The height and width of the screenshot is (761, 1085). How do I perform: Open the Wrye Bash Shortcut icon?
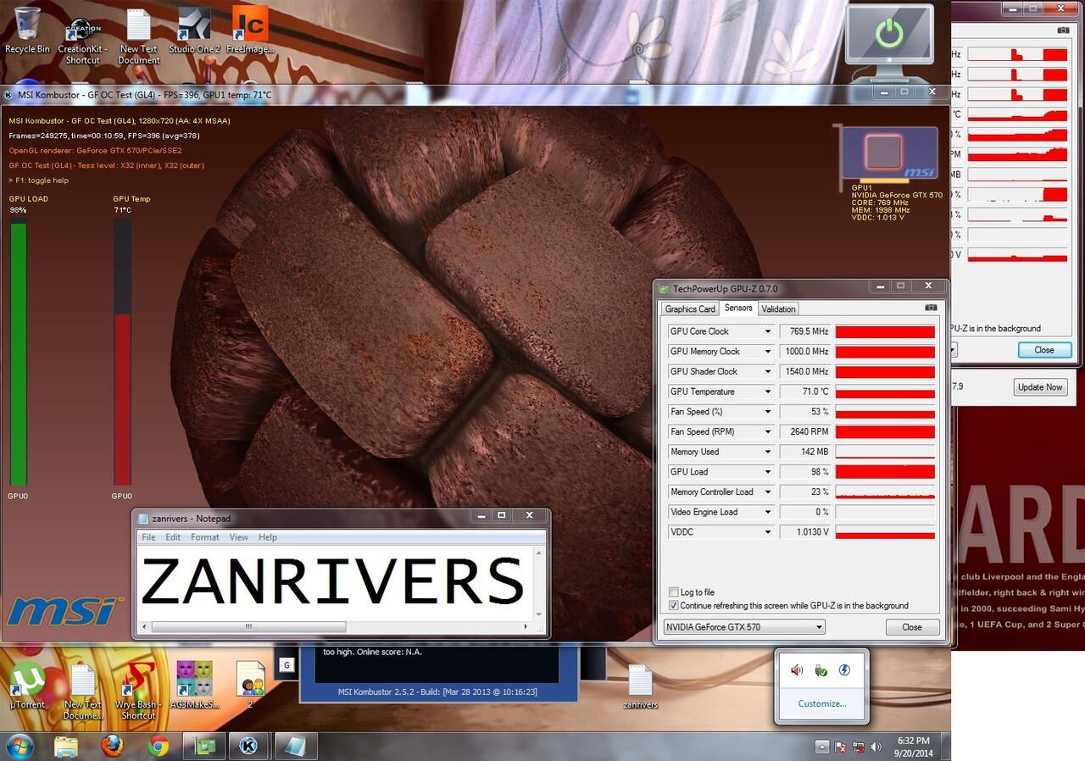[x=138, y=692]
